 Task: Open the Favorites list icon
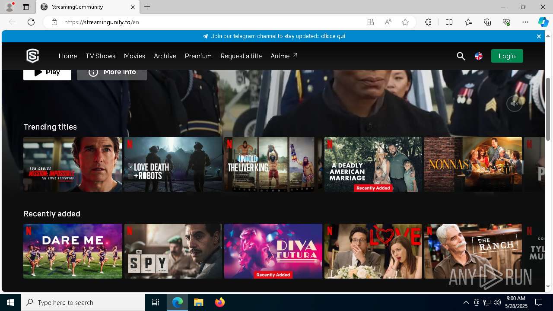468,22
